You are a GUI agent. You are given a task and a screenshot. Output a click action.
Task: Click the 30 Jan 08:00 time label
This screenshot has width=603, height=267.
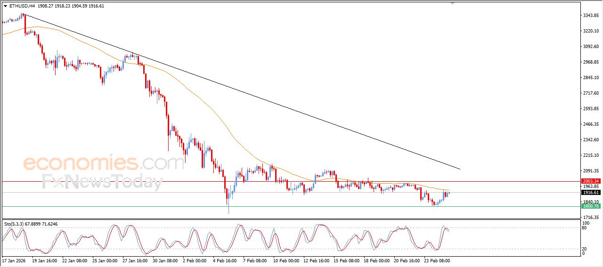click(165, 260)
